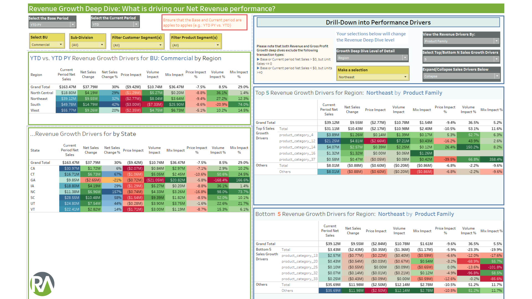Click the VT state row label
532x299 pixels.
(33, 209)
